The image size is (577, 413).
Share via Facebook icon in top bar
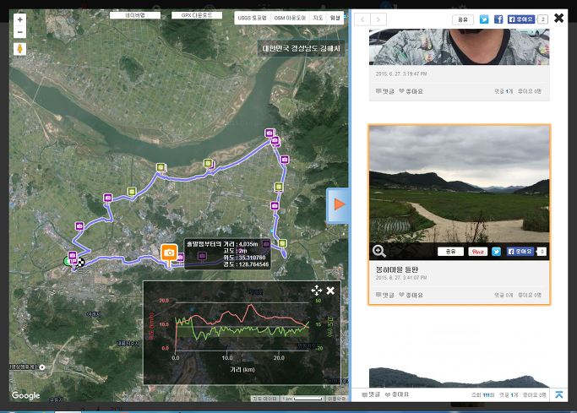(498, 19)
